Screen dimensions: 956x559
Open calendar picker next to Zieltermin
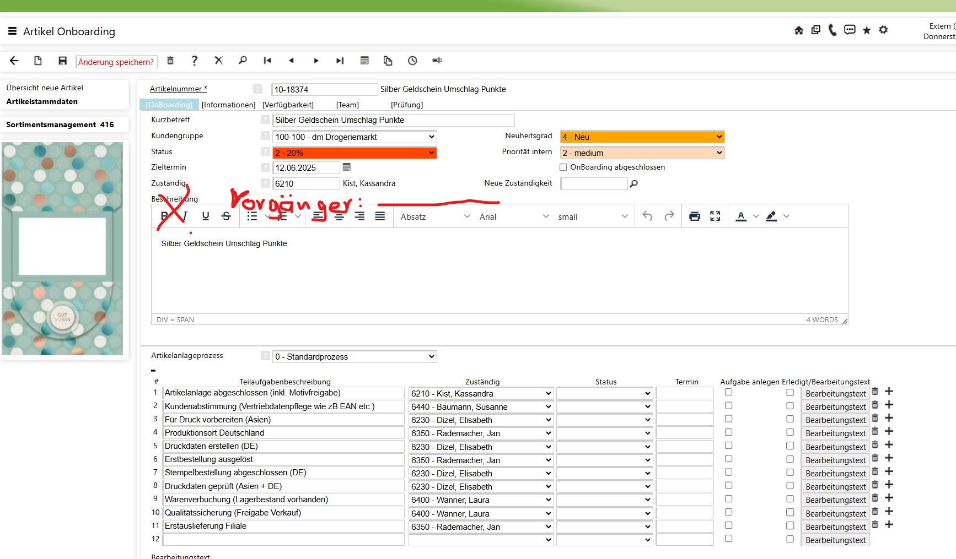coord(347,167)
